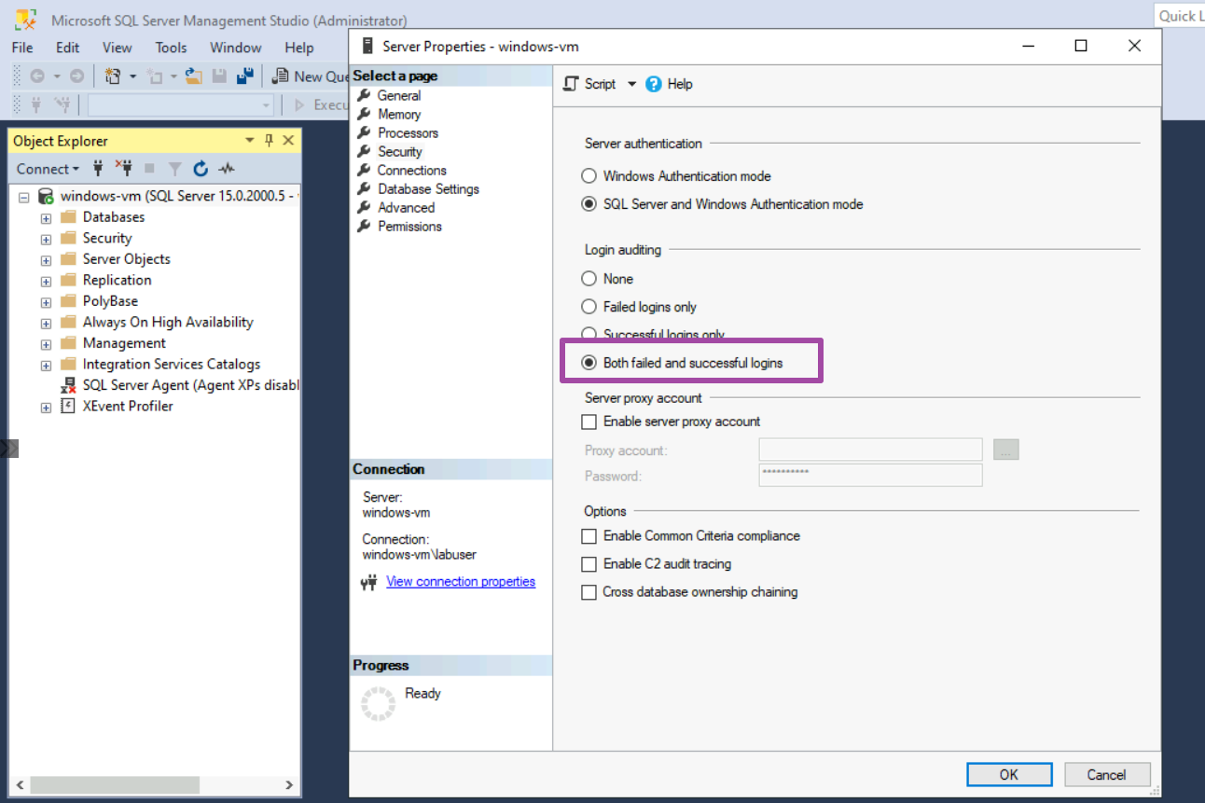Click the Navigate Backward arrow icon
Viewport: 1205px width, 803px height.
point(37,76)
